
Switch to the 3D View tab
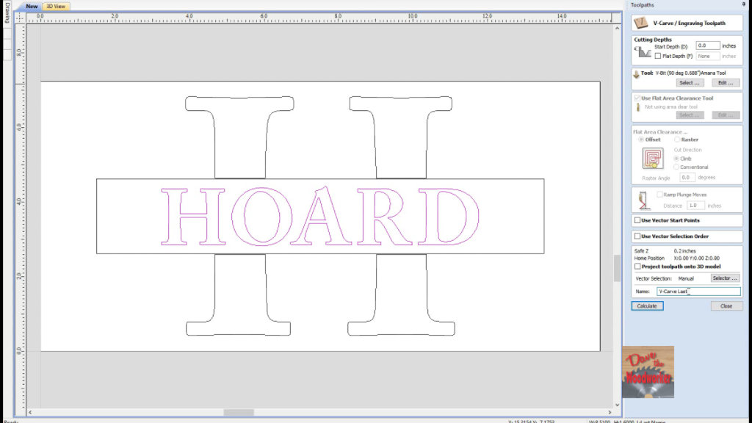point(56,6)
